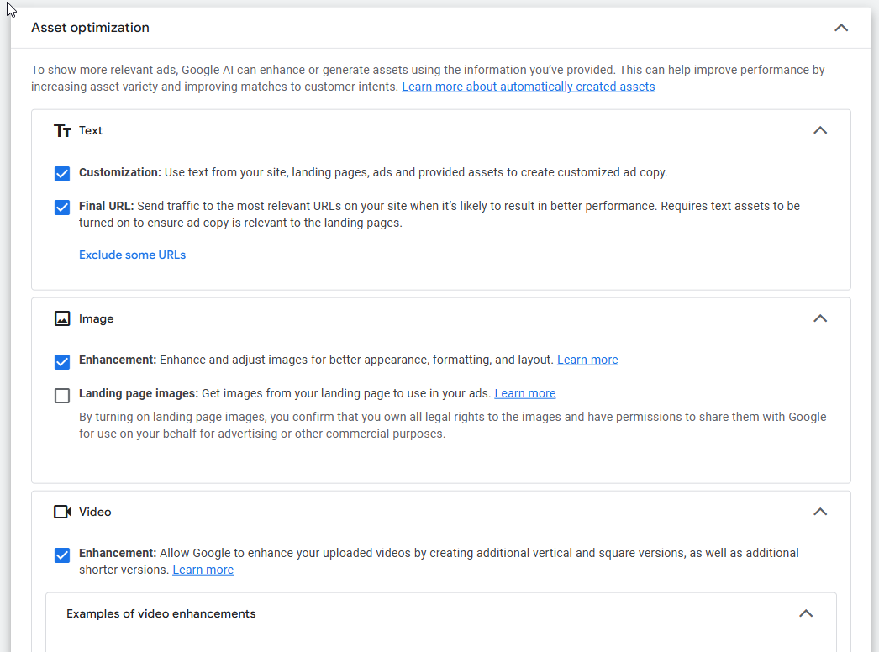The height and width of the screenshot is (652, 879).
Task: Open Learn more link for image Enhancement
Action: click(587, 360)
